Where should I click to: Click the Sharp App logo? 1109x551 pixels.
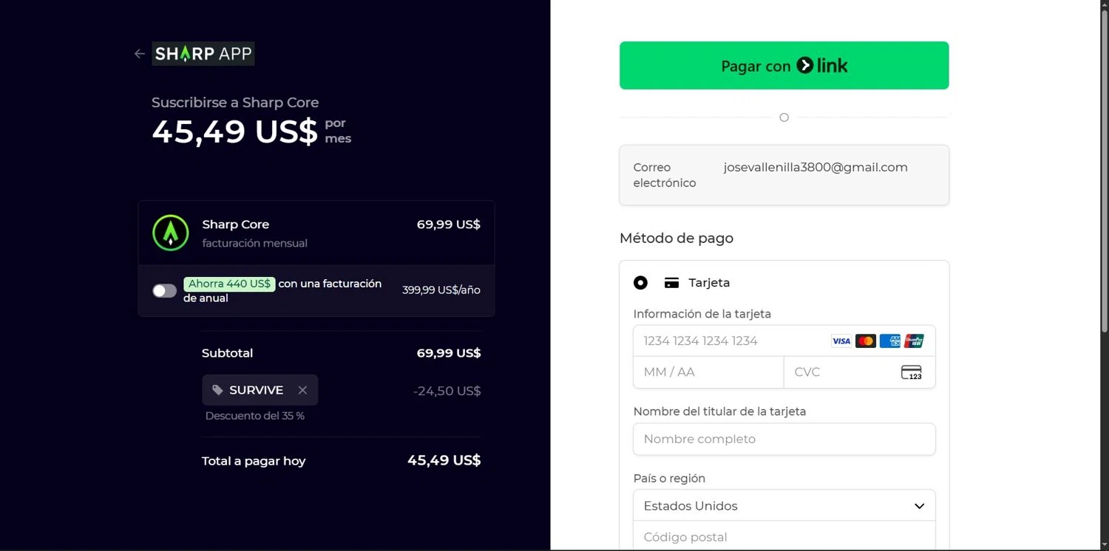pyautogui.click(x=203, y=54)
